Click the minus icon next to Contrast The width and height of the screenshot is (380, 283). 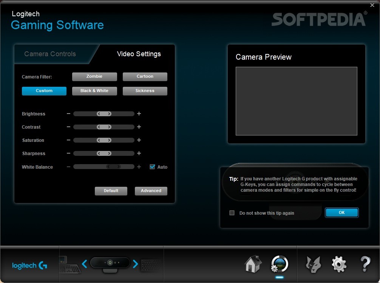coord(68,127)
